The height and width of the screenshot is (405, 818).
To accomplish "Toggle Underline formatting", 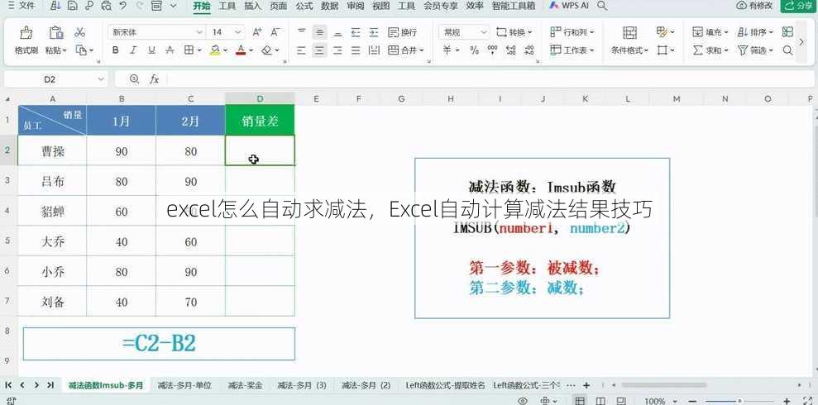I will [x=151, y=50].
